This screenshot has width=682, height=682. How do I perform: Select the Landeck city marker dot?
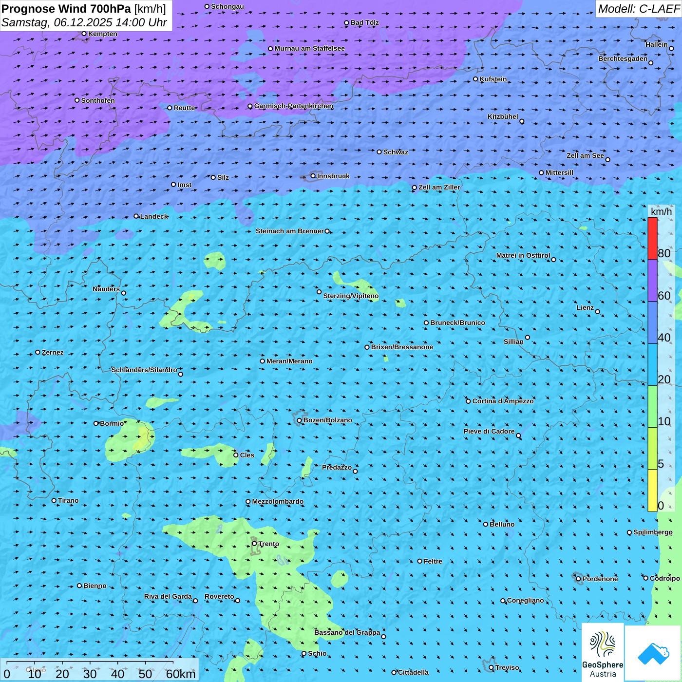click(136, 216)
